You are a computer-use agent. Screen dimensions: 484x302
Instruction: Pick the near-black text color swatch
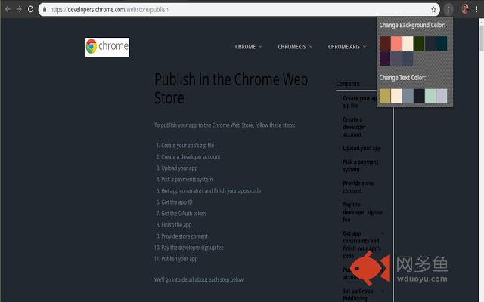pyautogui.click(x=419, y=96)
